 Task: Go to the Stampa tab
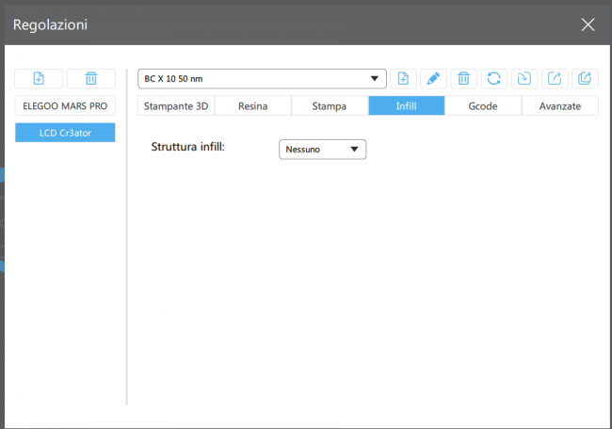point(330,106)
